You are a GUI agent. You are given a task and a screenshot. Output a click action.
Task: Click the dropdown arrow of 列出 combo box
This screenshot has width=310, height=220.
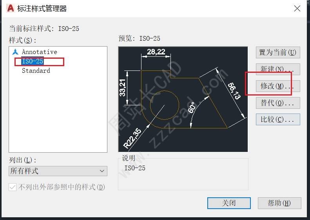(x=102, y=171)
